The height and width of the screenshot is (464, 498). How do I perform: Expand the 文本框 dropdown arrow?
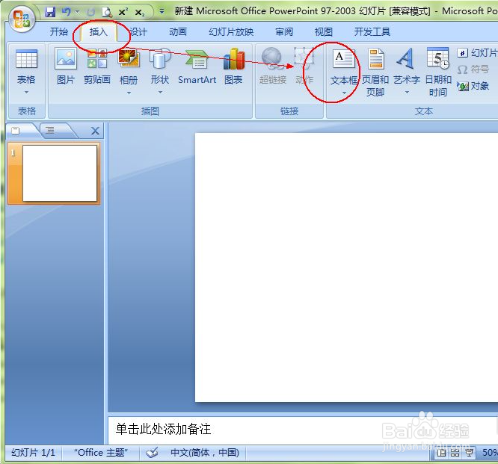[x=344, y=93]
